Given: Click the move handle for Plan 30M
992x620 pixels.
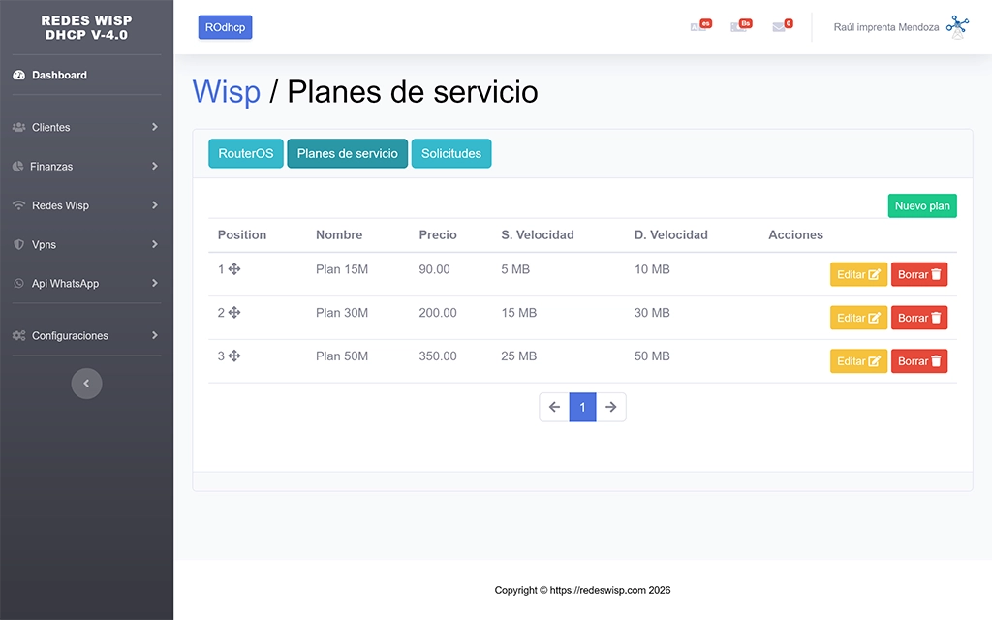Looking at the screenshot, I should click(233, 313).
